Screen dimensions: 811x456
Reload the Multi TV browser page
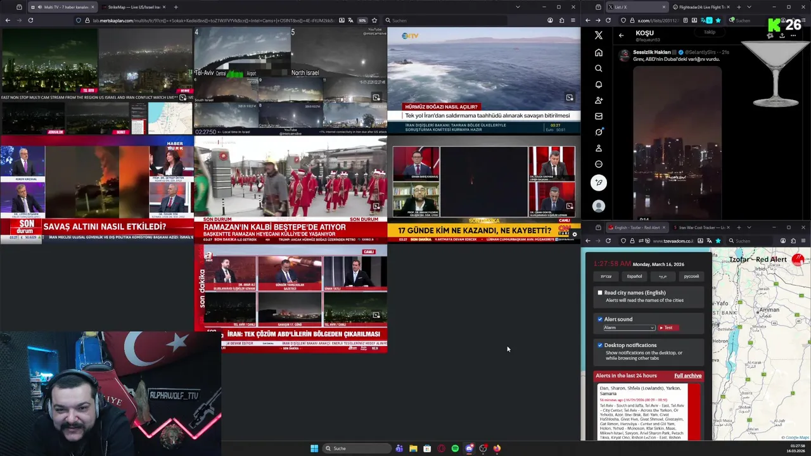point(30,20)
